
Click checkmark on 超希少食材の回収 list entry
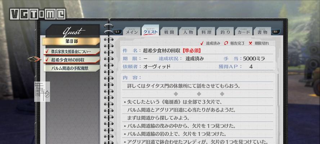tap(47, 59)
